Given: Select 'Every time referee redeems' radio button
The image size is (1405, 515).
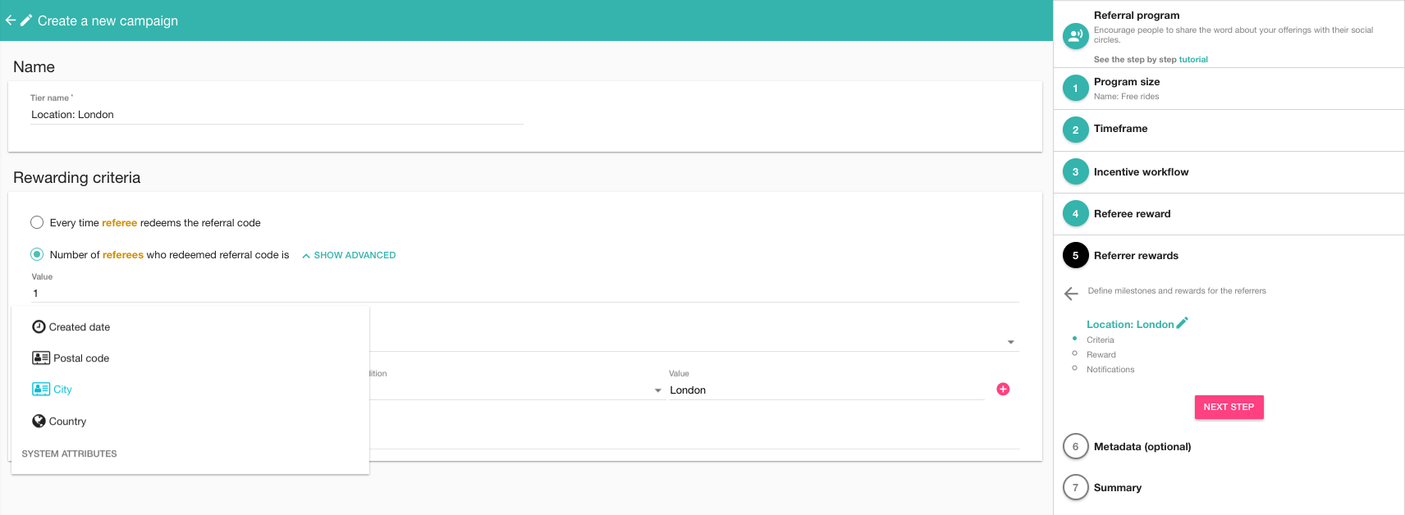Looking at the screenshot, I should tap(37, 222).
